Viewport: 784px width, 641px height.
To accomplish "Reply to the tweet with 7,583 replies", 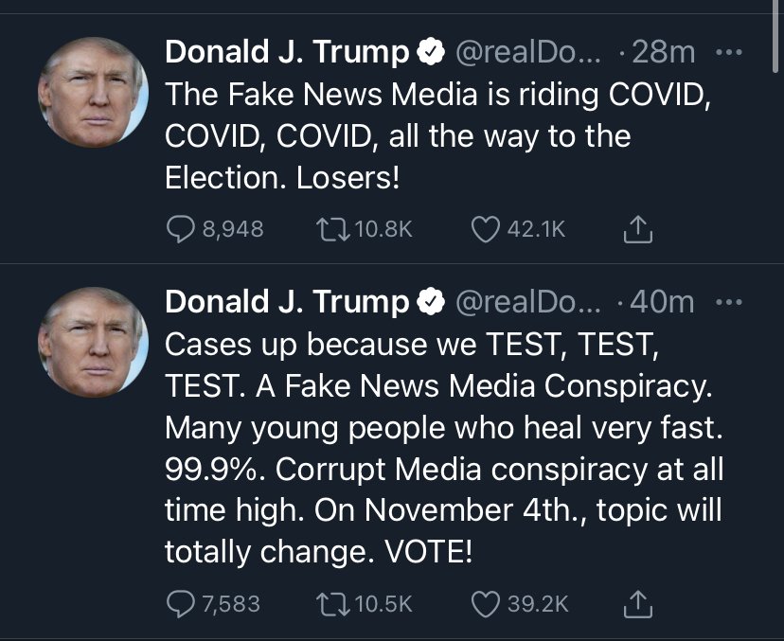I will (x=180, y=603).
